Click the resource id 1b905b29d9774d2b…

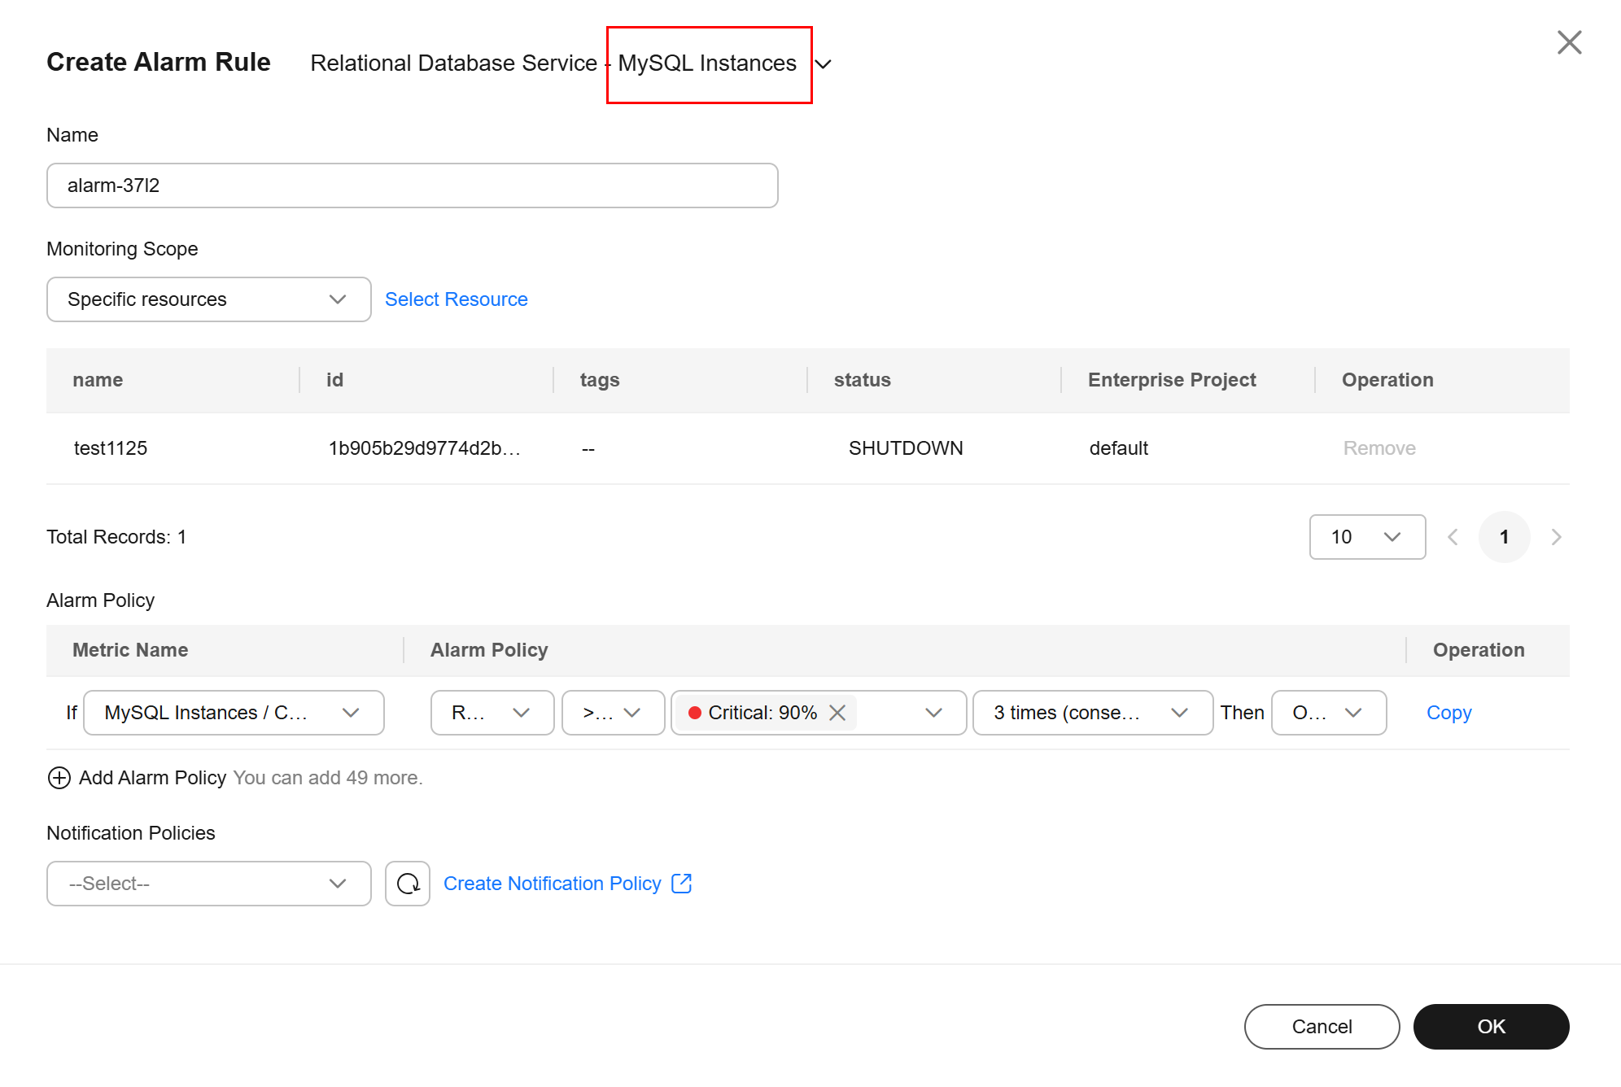[424, 448]
